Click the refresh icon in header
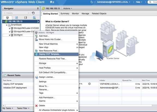The width and height of the screenshot is (157, 112). click(x=92, y=2)
